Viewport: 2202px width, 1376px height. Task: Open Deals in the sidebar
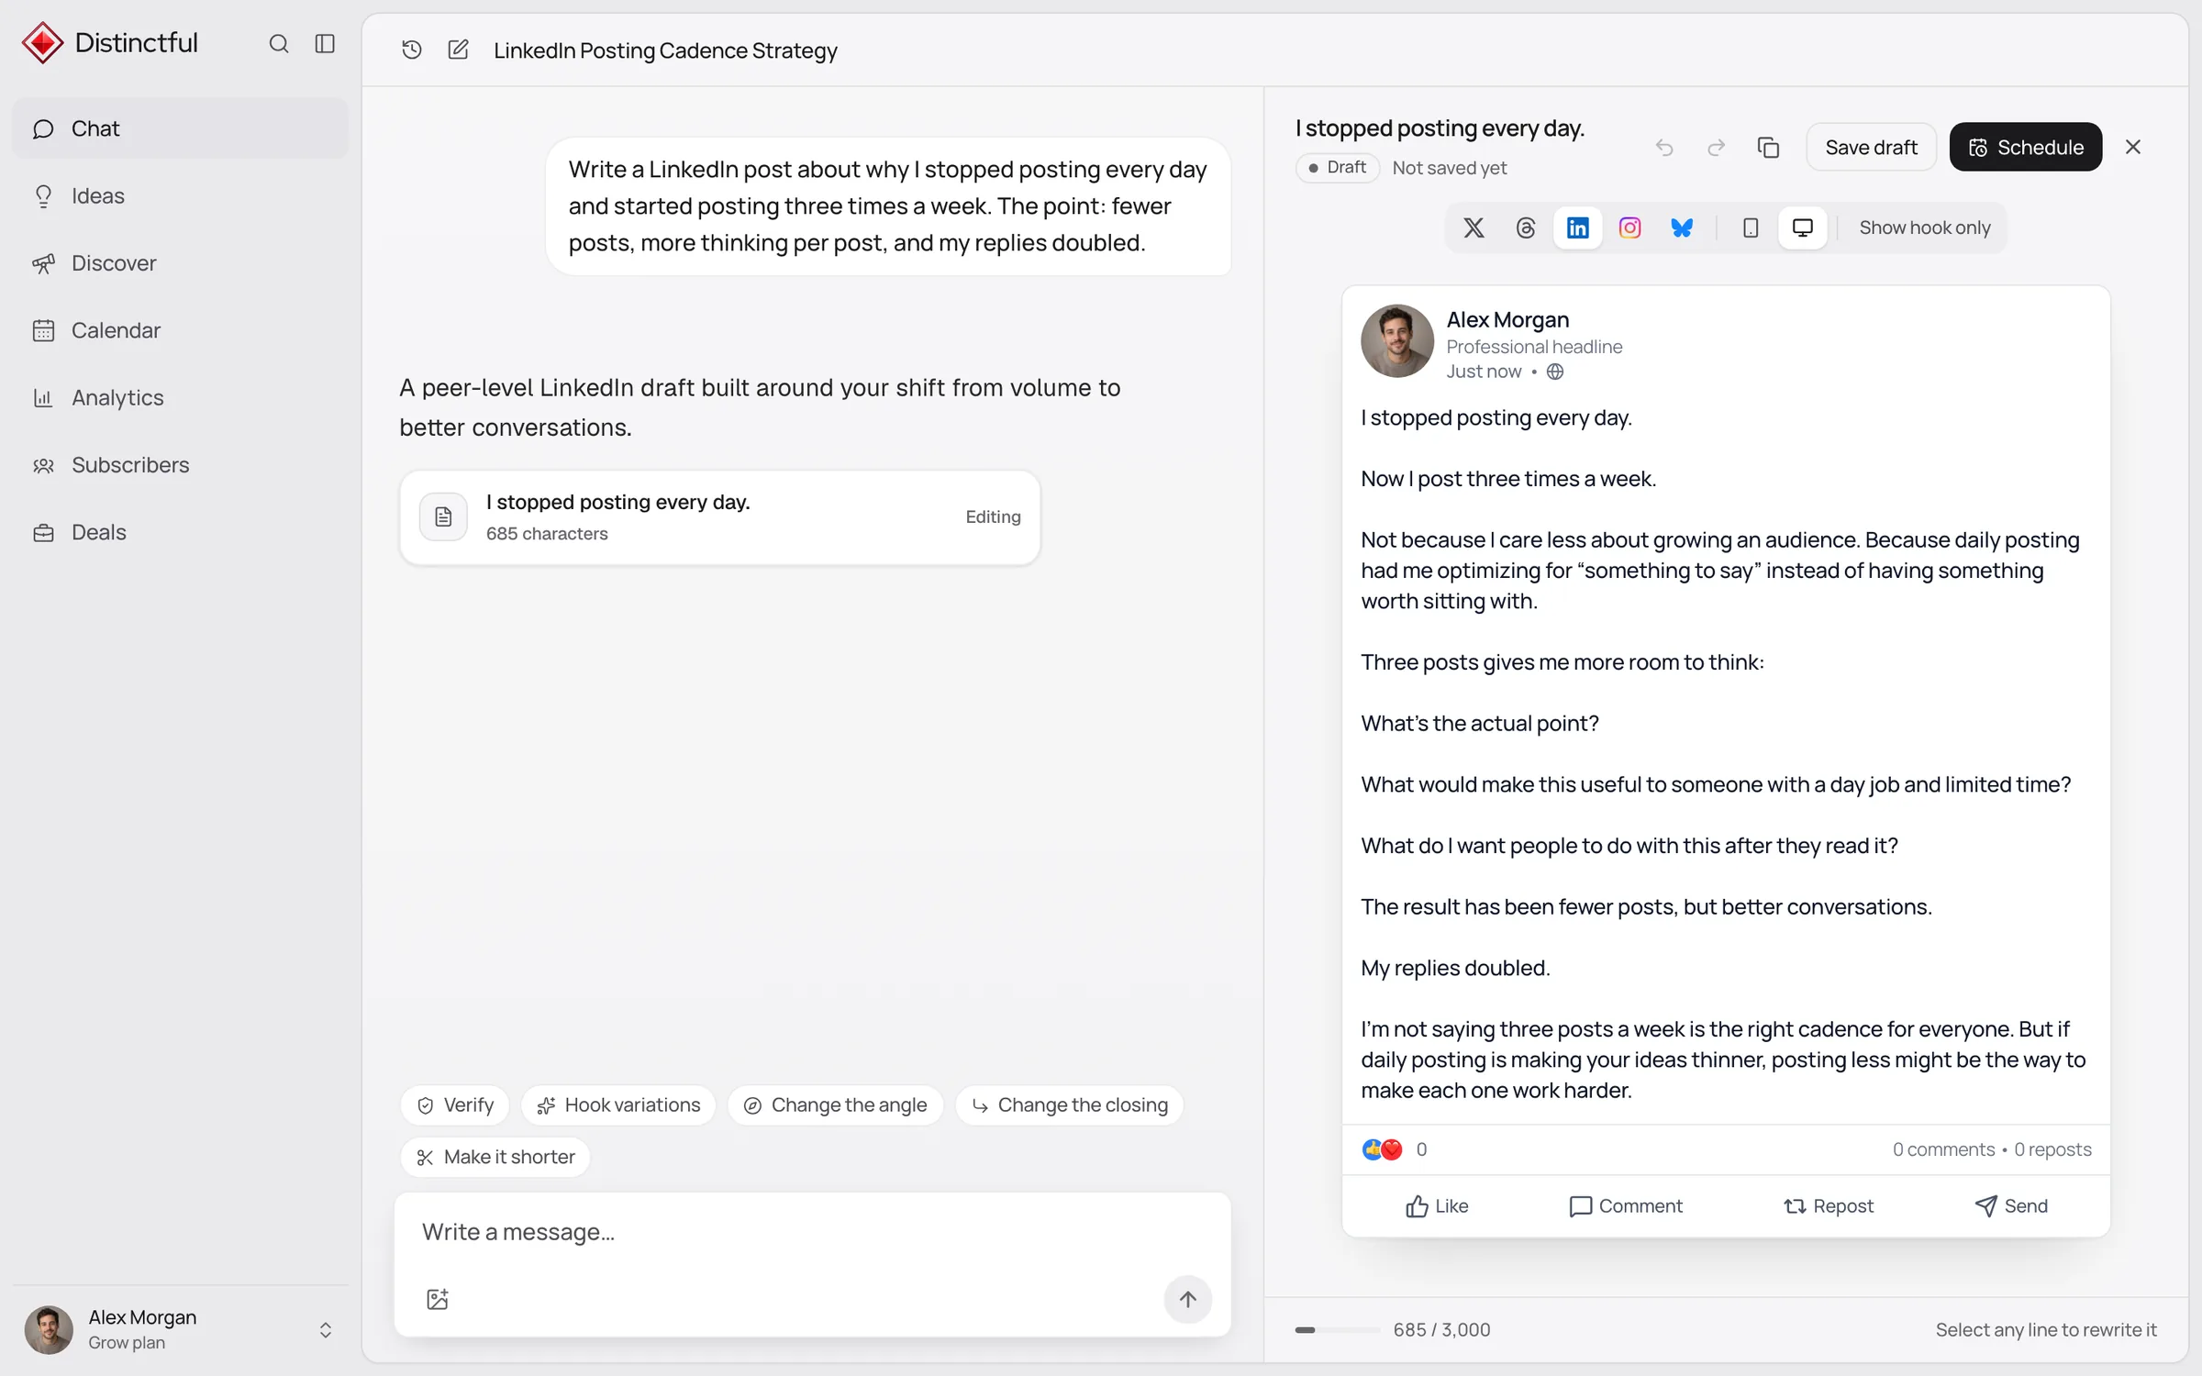[181, 532]
